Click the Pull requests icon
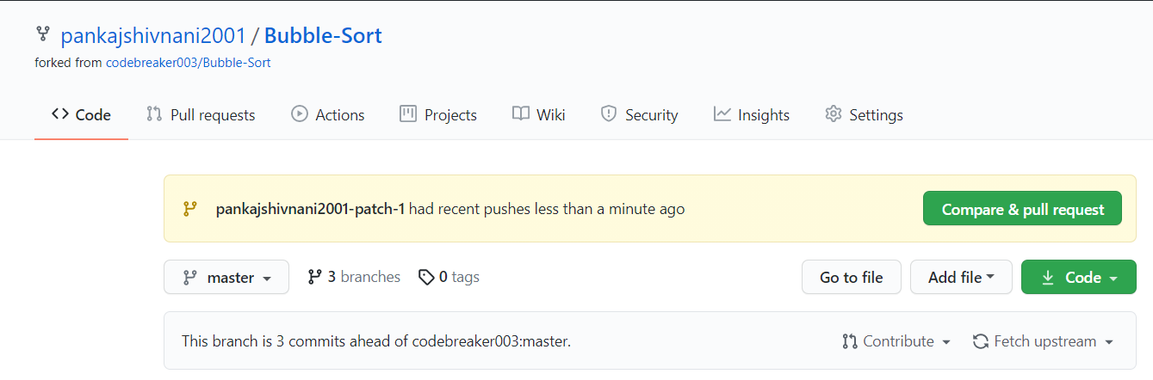 tap(154, 113)
